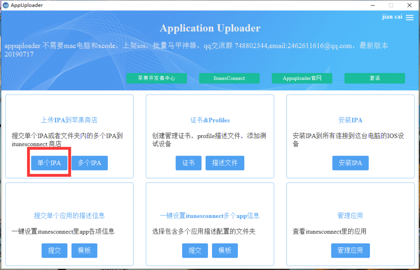
Task: Click the 管理应用 card heading
Action: pos(350,216)
